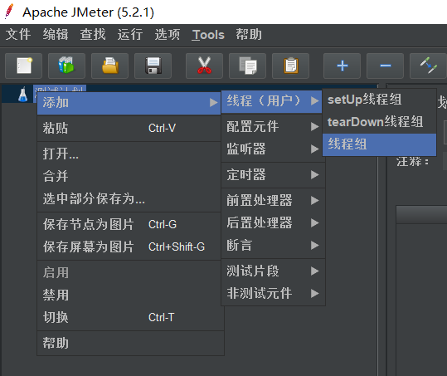Choose 线程组 from the submenu
Image resolution: width=447 pixels, height=376 pixels.
[379, 144]
